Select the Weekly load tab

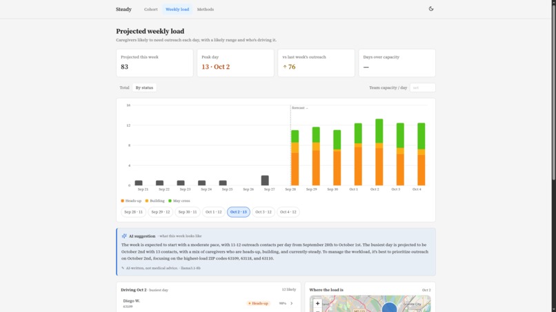(x=177, y=10)
